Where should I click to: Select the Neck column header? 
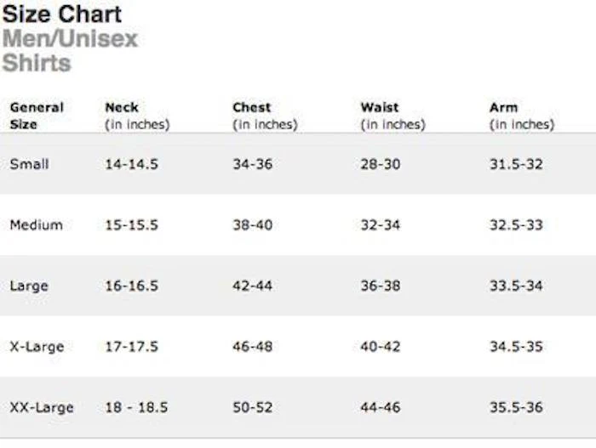pos(122,108)
